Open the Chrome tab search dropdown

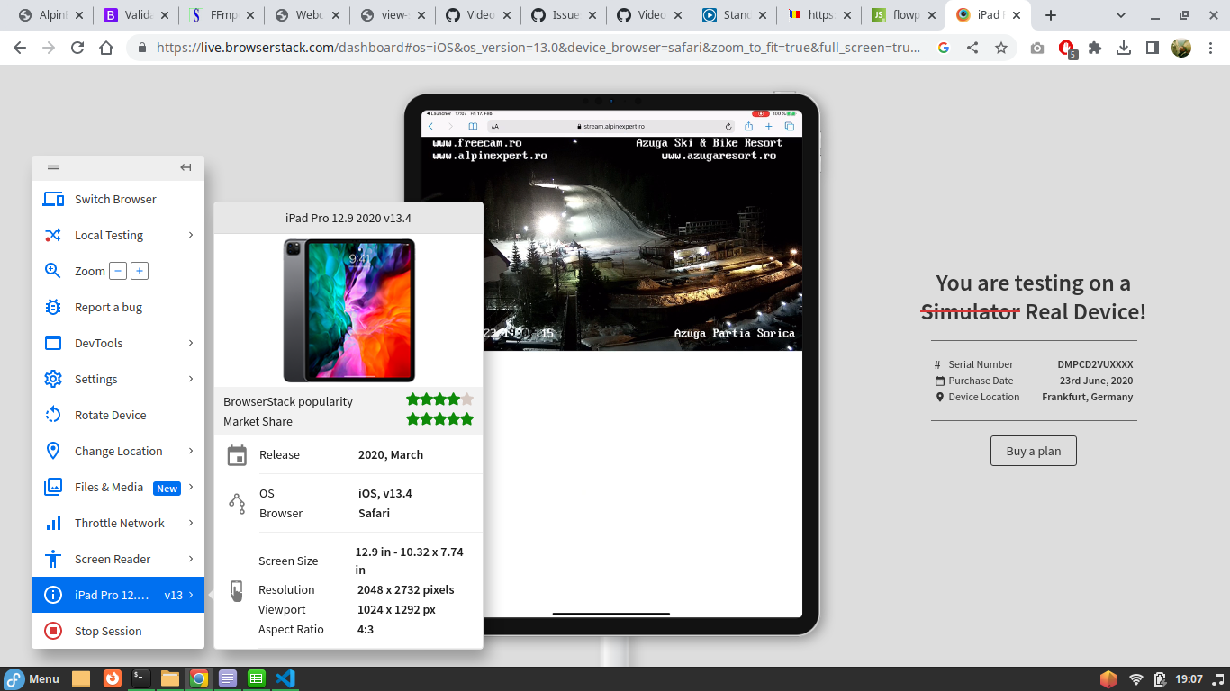pos(1121,15)
